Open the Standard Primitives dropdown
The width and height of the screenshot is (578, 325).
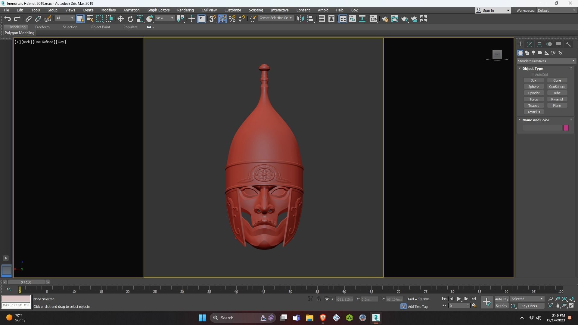546,61
